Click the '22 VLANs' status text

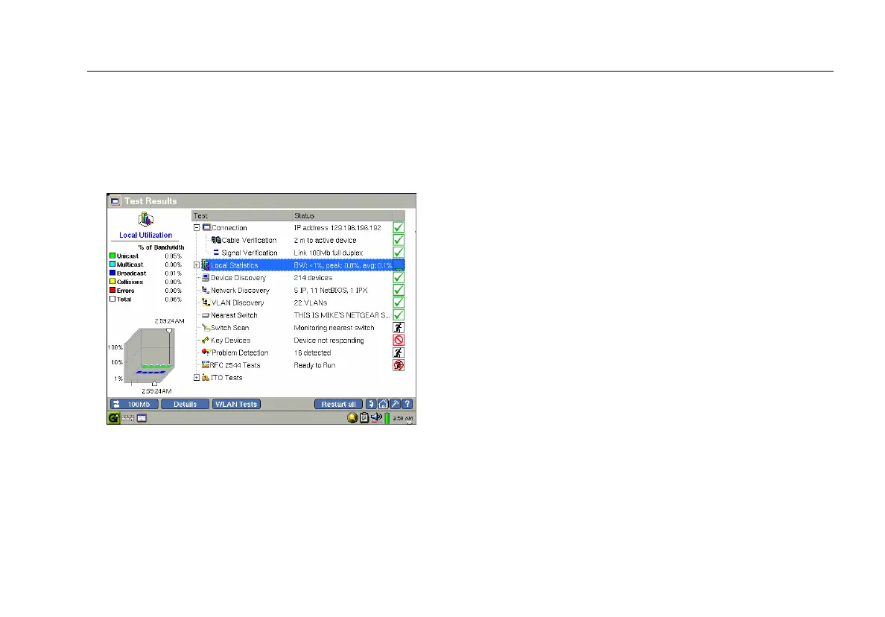coord(311,303)
